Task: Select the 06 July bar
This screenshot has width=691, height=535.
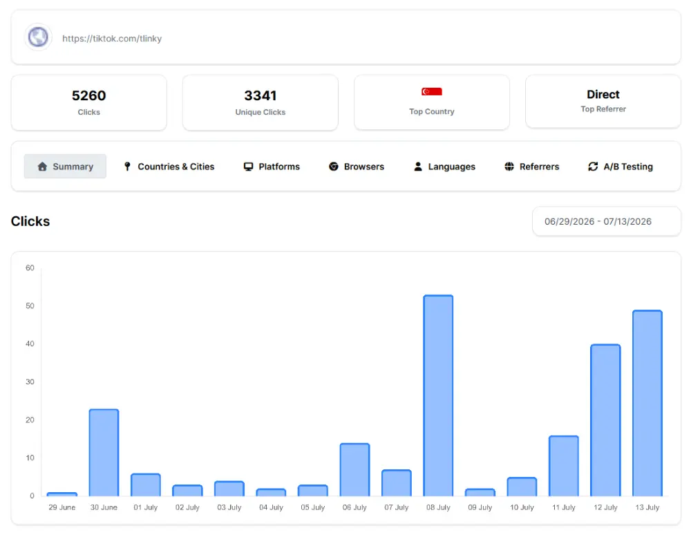Action: point(354,470)
